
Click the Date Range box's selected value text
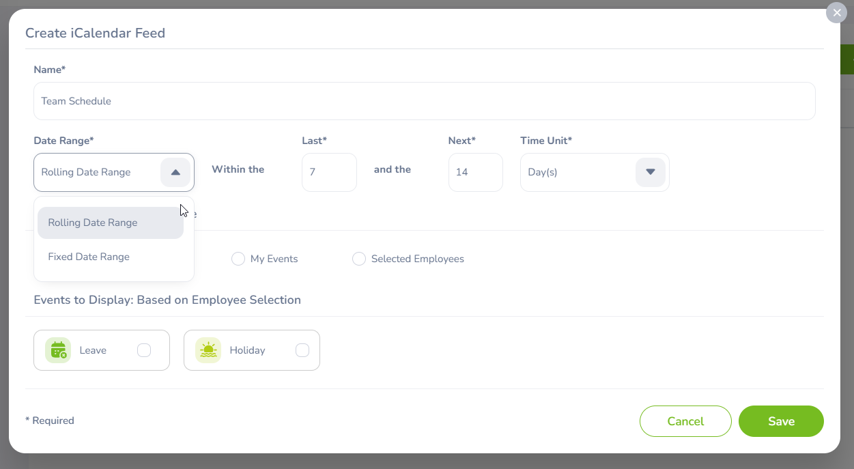point(86,172)
